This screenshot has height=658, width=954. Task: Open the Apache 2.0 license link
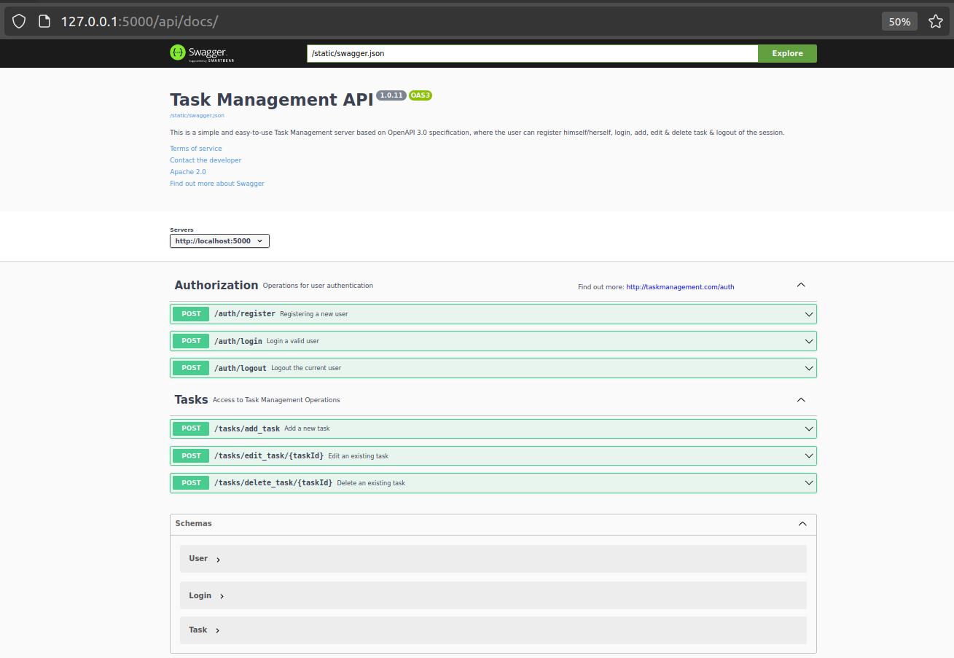[188, 172]
